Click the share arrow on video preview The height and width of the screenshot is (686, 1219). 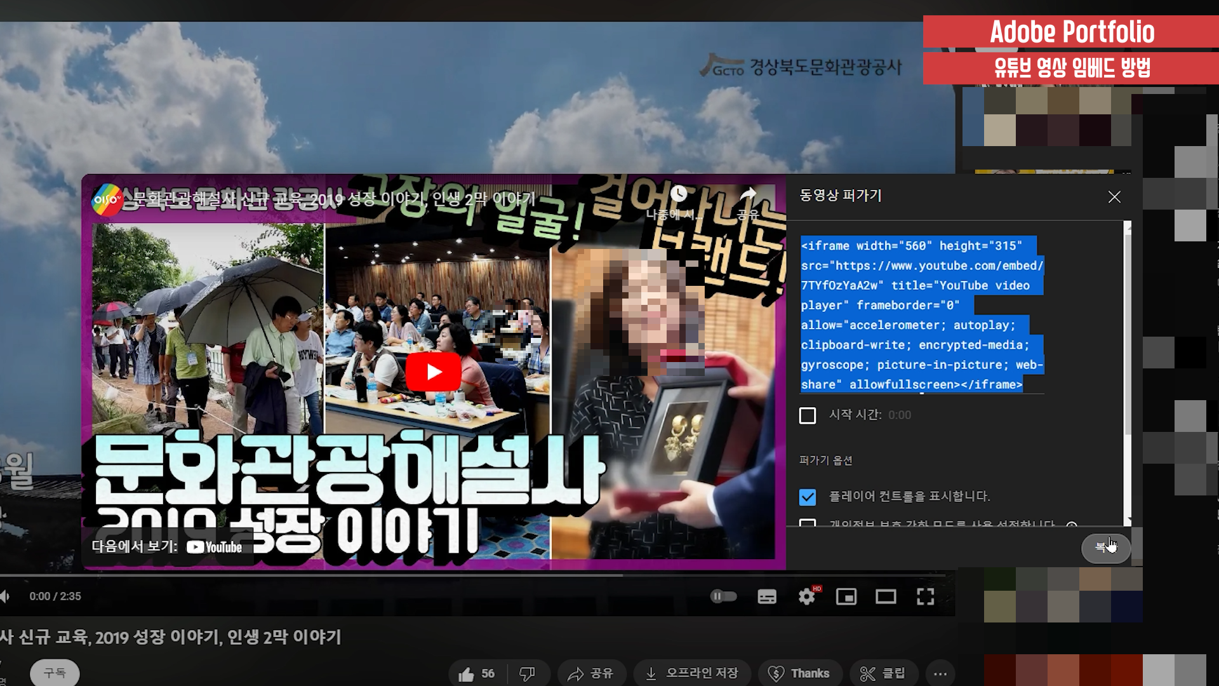tap(749, 194)
